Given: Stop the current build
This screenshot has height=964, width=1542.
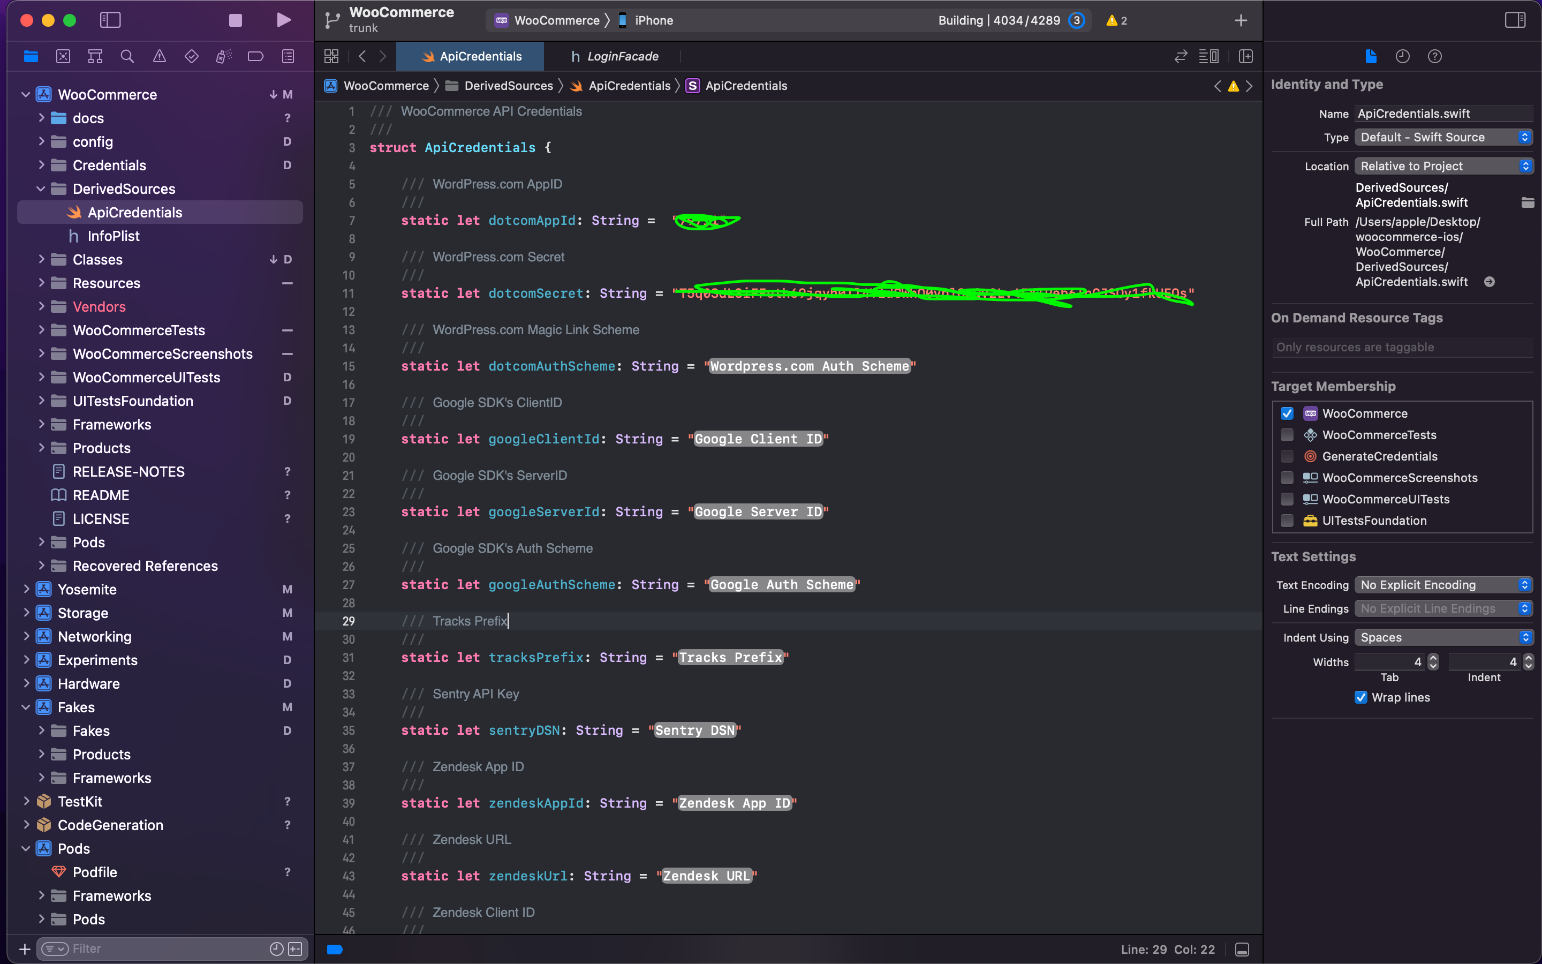Looking at the screenshot, I should 235,20.
